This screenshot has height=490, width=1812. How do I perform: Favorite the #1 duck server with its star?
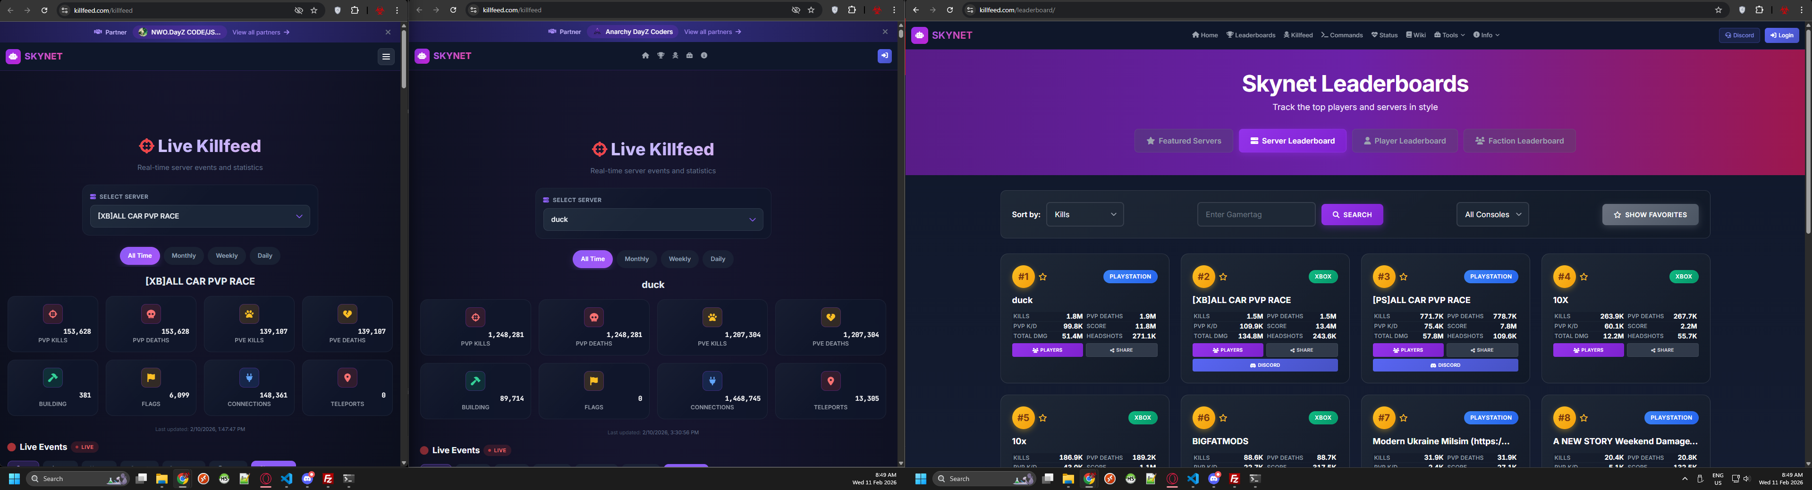(x=1043, y=277)
